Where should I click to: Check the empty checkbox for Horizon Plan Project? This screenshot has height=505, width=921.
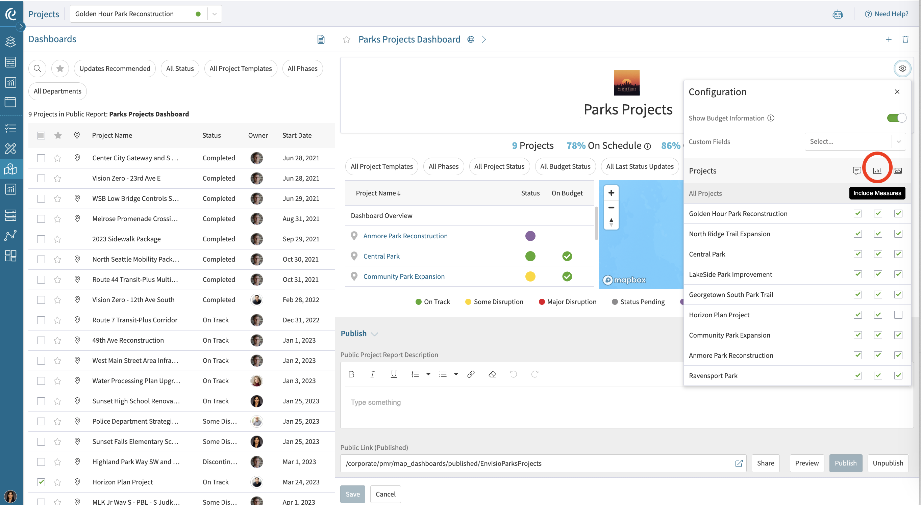[898, 315]
